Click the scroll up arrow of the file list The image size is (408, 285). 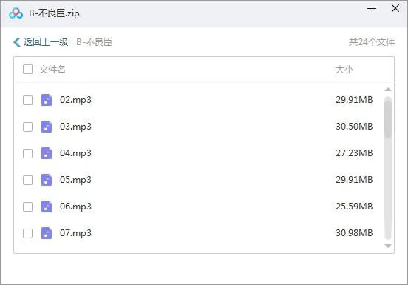coord(388,90)
